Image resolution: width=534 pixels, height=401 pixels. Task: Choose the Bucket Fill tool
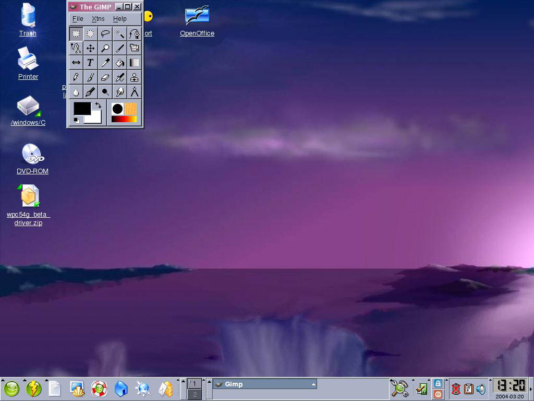pyautogui.click(x=120, y=63)
